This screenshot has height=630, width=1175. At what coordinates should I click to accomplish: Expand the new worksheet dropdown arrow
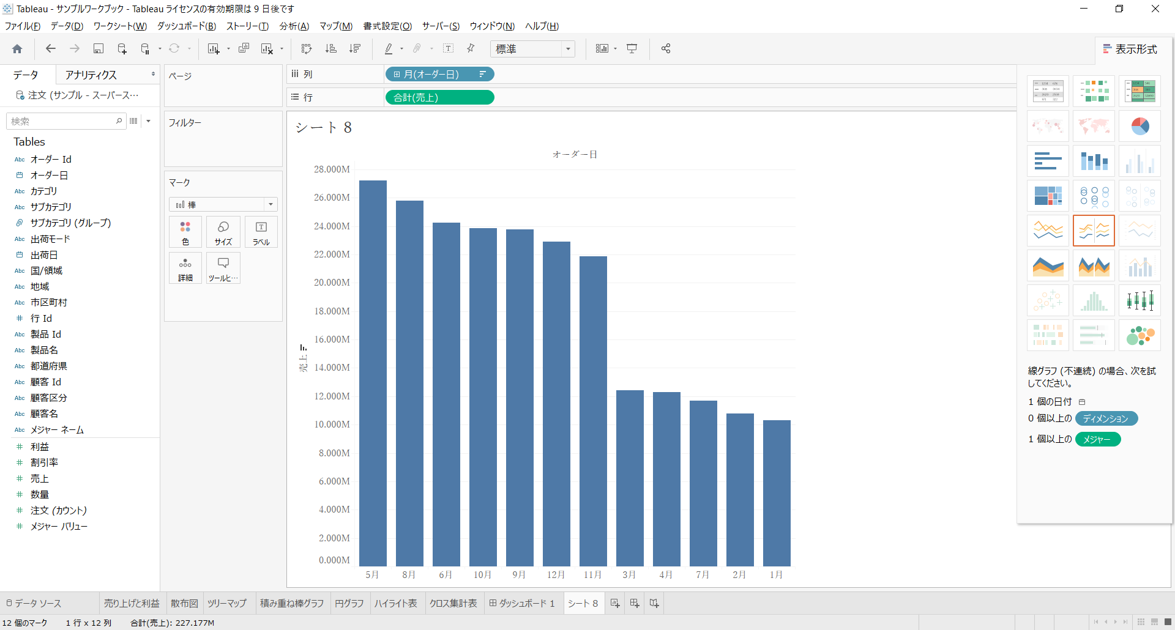[228, 49]
